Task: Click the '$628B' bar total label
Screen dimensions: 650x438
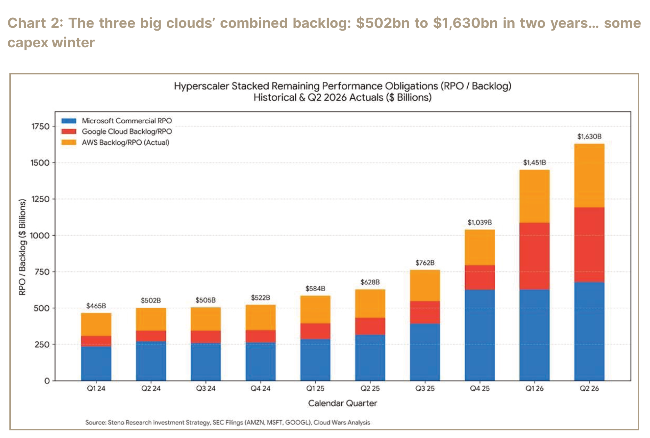Action: pyautogui.click(x=370, y=282)
